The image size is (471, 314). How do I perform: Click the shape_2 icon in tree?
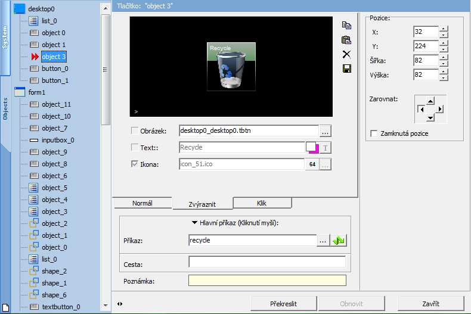point(33,271)
